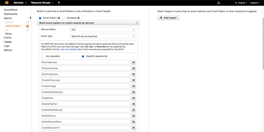264x132 pixels.
Task: Click the CreateImage input field
Action: coord(86,86)
